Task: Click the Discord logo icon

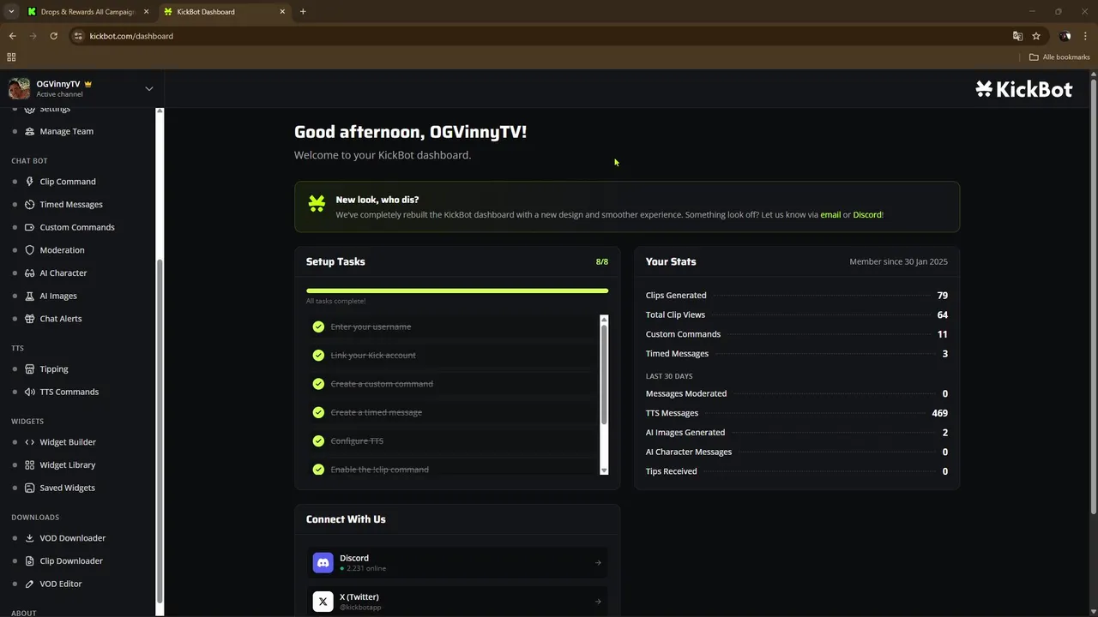Action: point(323,562)
